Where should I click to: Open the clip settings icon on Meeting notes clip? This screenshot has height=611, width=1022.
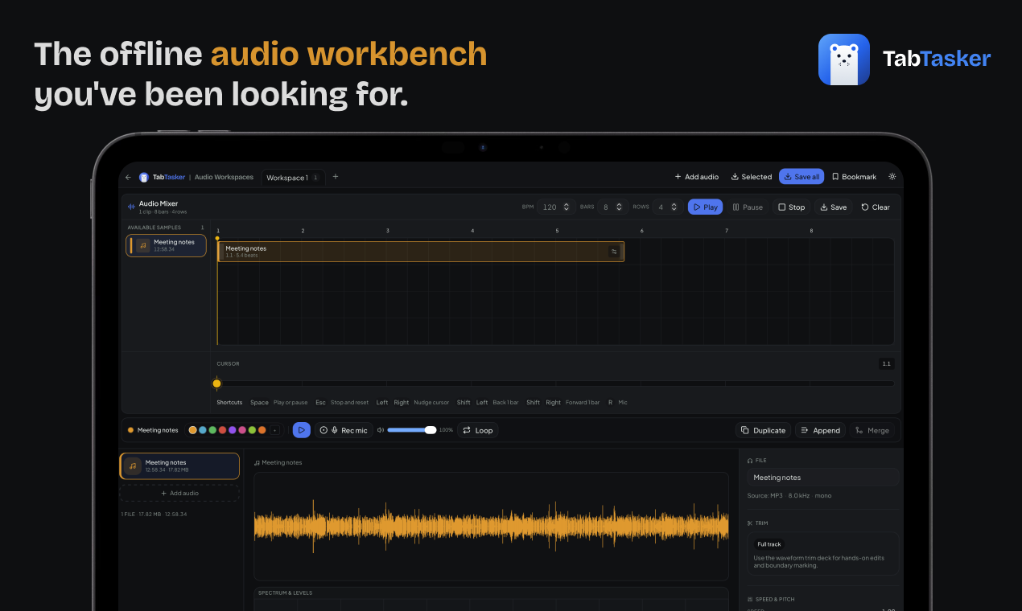point(614,252)
